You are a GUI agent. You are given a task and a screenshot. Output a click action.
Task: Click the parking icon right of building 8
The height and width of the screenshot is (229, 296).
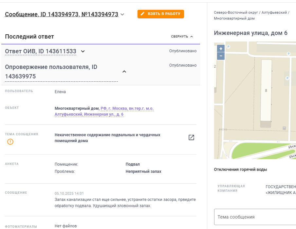[x=287, y=78]
